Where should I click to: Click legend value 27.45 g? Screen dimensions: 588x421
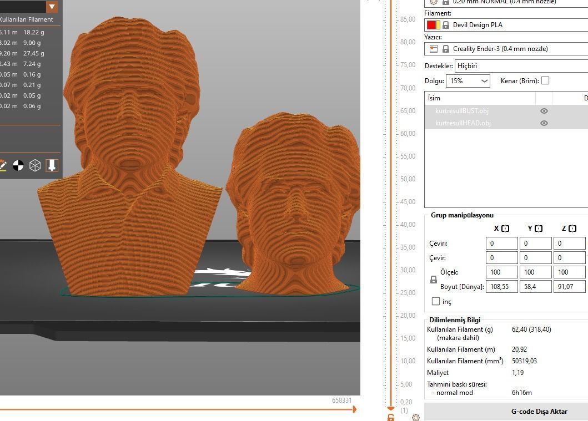coord(34,53)
